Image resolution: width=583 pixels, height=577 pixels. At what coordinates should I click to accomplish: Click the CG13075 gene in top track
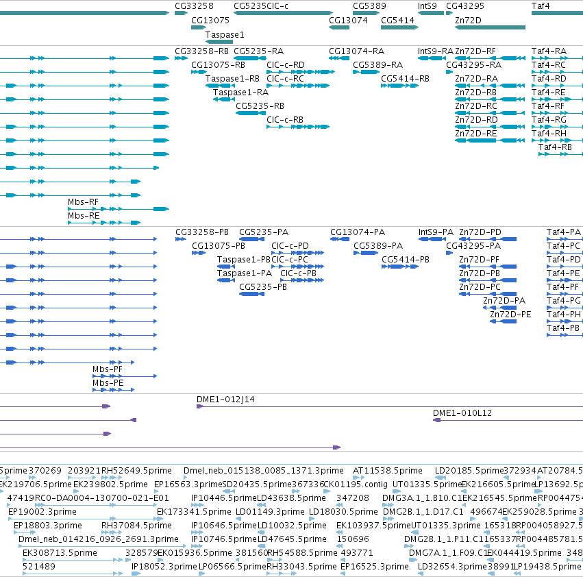coord(199,27)
